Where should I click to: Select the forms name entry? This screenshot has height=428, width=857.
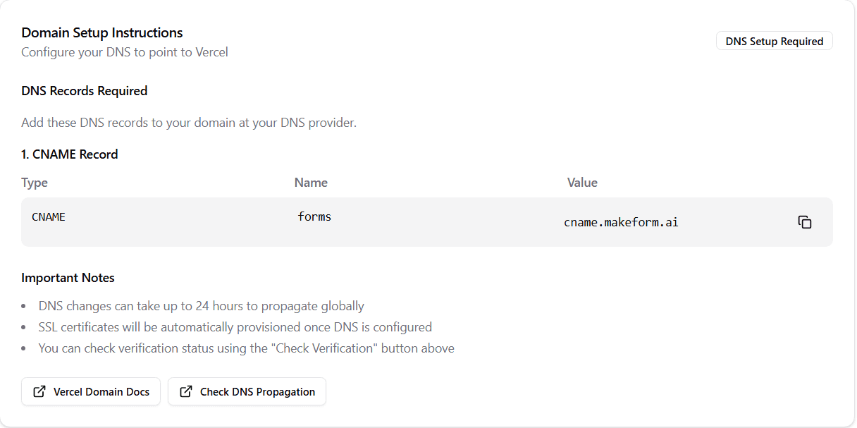pyautogui.click(x=314, y=216)
